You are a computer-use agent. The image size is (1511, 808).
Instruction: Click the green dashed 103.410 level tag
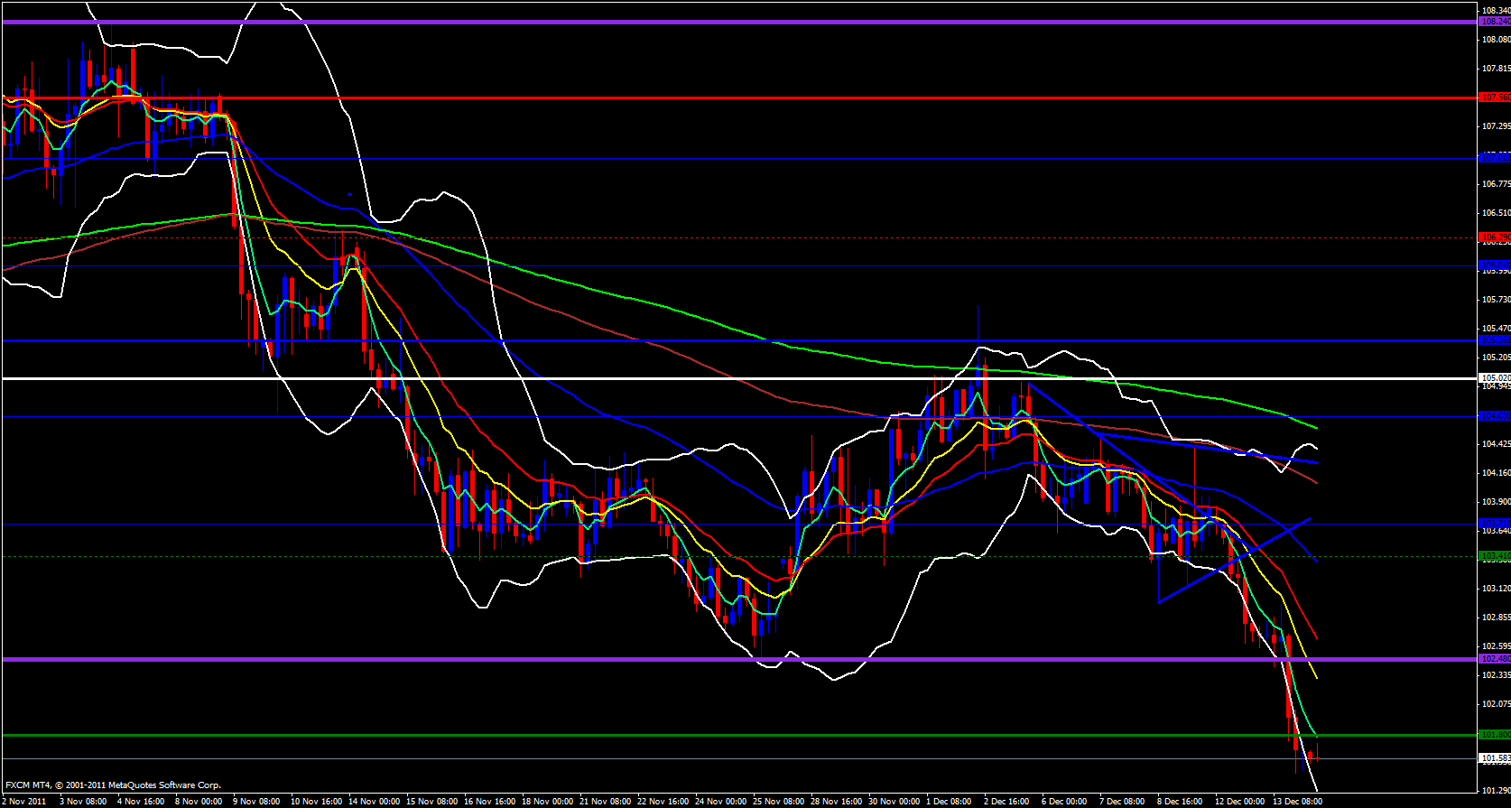1494,556
